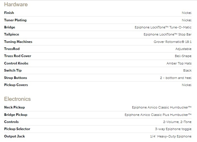Click the Tuner Plating label
The height and width of the screenshot is (142, 197).
point(15,20)
